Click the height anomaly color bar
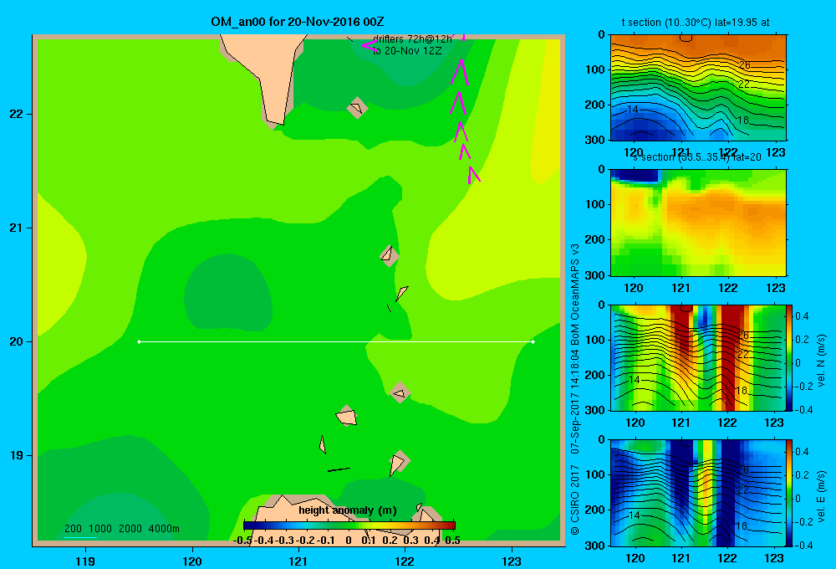Screen dimensions: 836x569 349,525
